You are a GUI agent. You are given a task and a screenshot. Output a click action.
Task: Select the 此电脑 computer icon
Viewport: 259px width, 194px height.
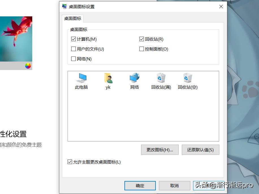point(81,78)
